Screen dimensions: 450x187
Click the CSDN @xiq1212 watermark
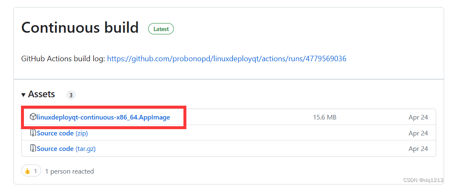(423, 180)
